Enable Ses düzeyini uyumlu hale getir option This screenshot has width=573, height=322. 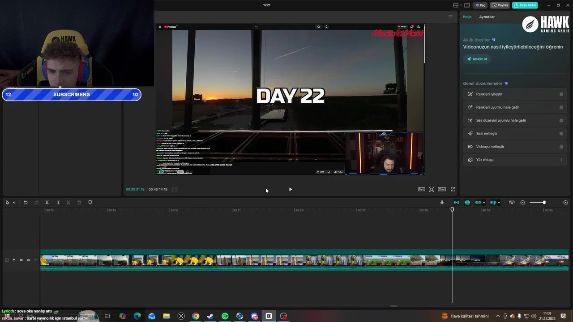(561, 120)
